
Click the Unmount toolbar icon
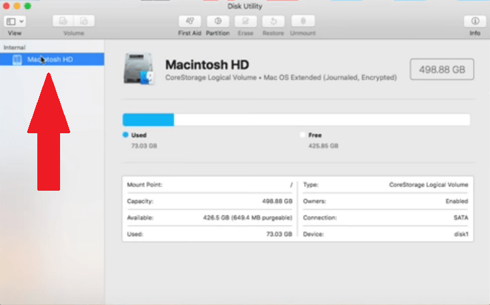point(303,21)
